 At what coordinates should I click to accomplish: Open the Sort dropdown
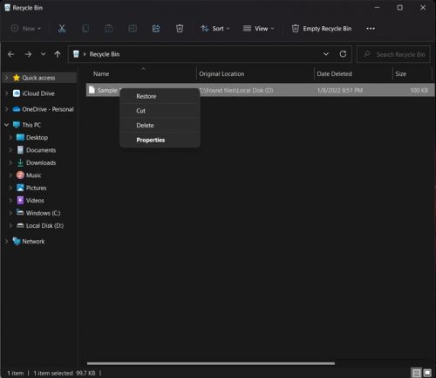[x=215, y=29]
